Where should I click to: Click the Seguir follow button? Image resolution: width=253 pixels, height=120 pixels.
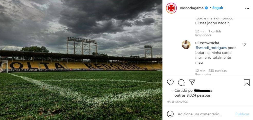218,8
